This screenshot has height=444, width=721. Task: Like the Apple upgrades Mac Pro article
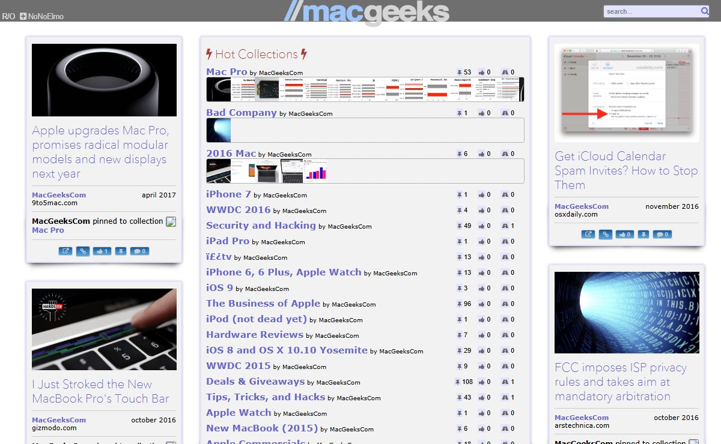[102, 251]
